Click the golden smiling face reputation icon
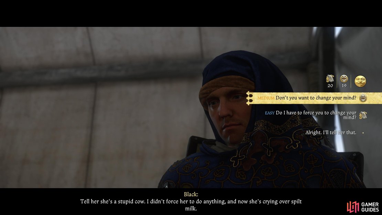Viewport: 382px width, 215px height. point(360,81)
